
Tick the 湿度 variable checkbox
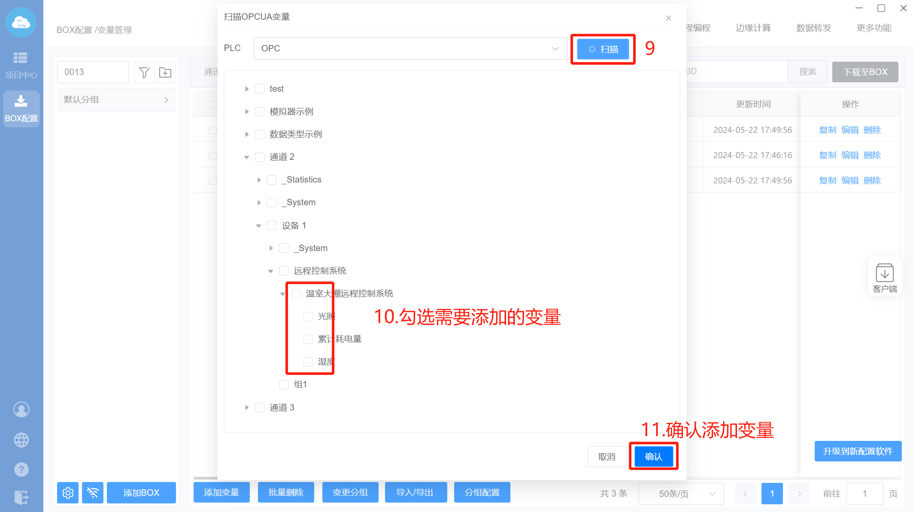click(308, 362)
